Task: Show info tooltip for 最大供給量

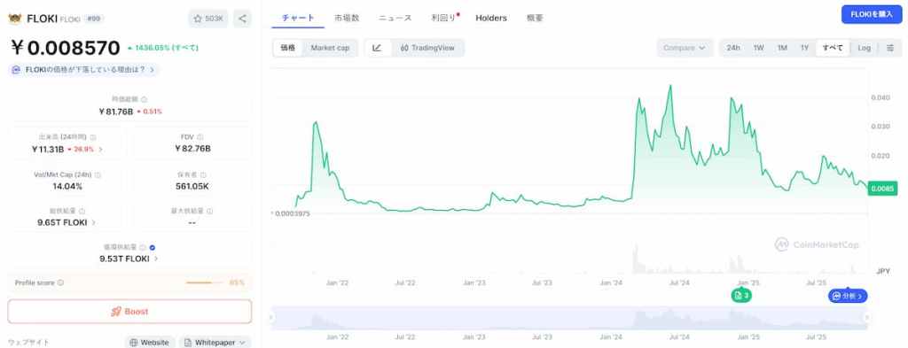Action: coord(209,211)
